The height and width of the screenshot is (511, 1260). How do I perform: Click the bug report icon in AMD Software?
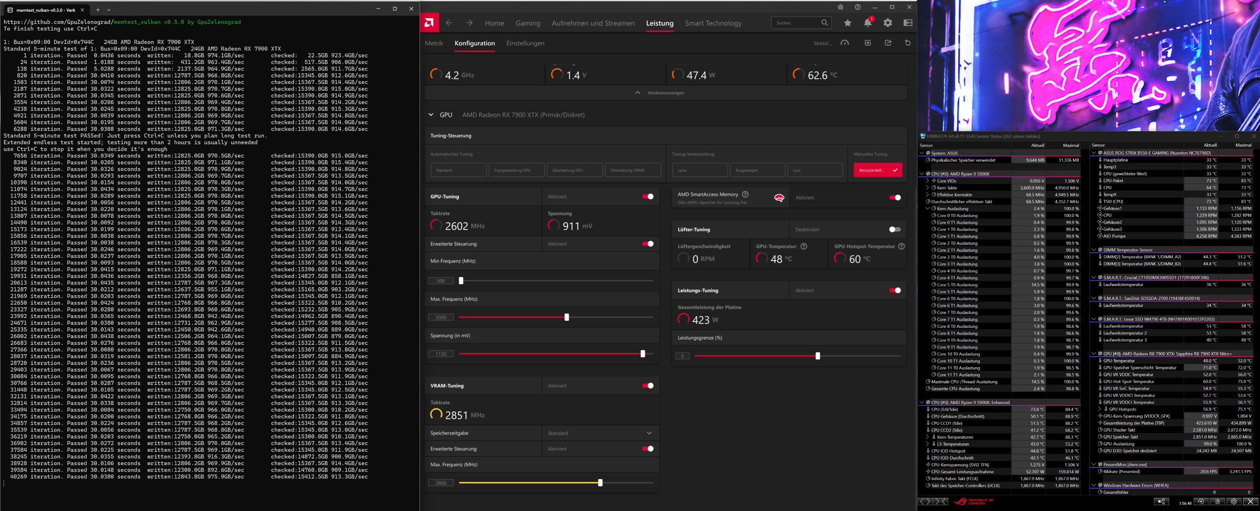[840, 7]
